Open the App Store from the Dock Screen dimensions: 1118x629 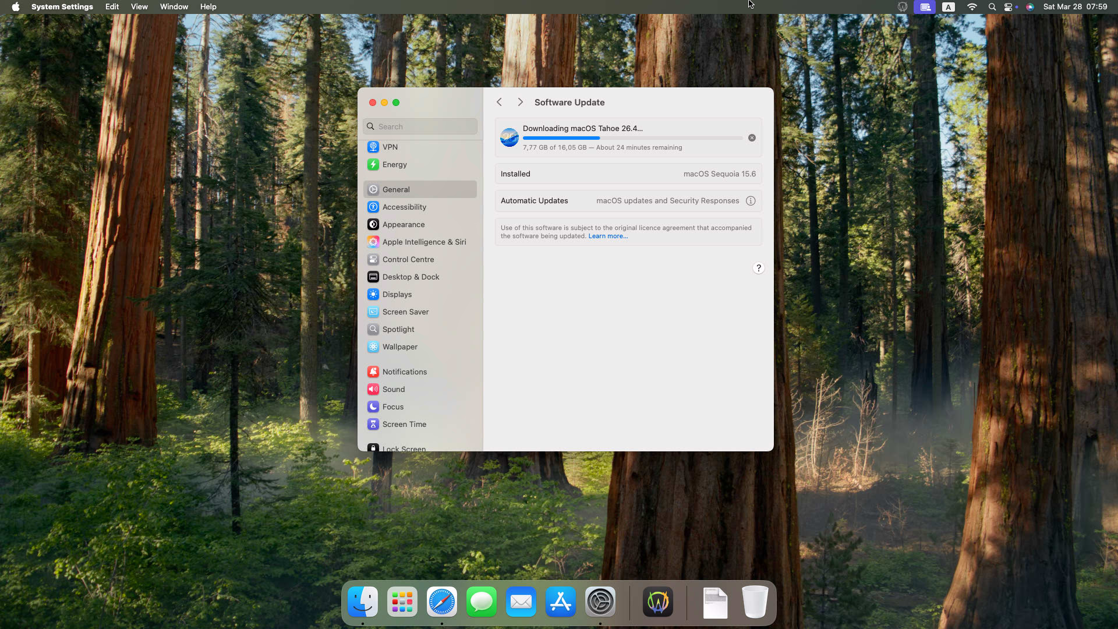(x=561, y=602)
